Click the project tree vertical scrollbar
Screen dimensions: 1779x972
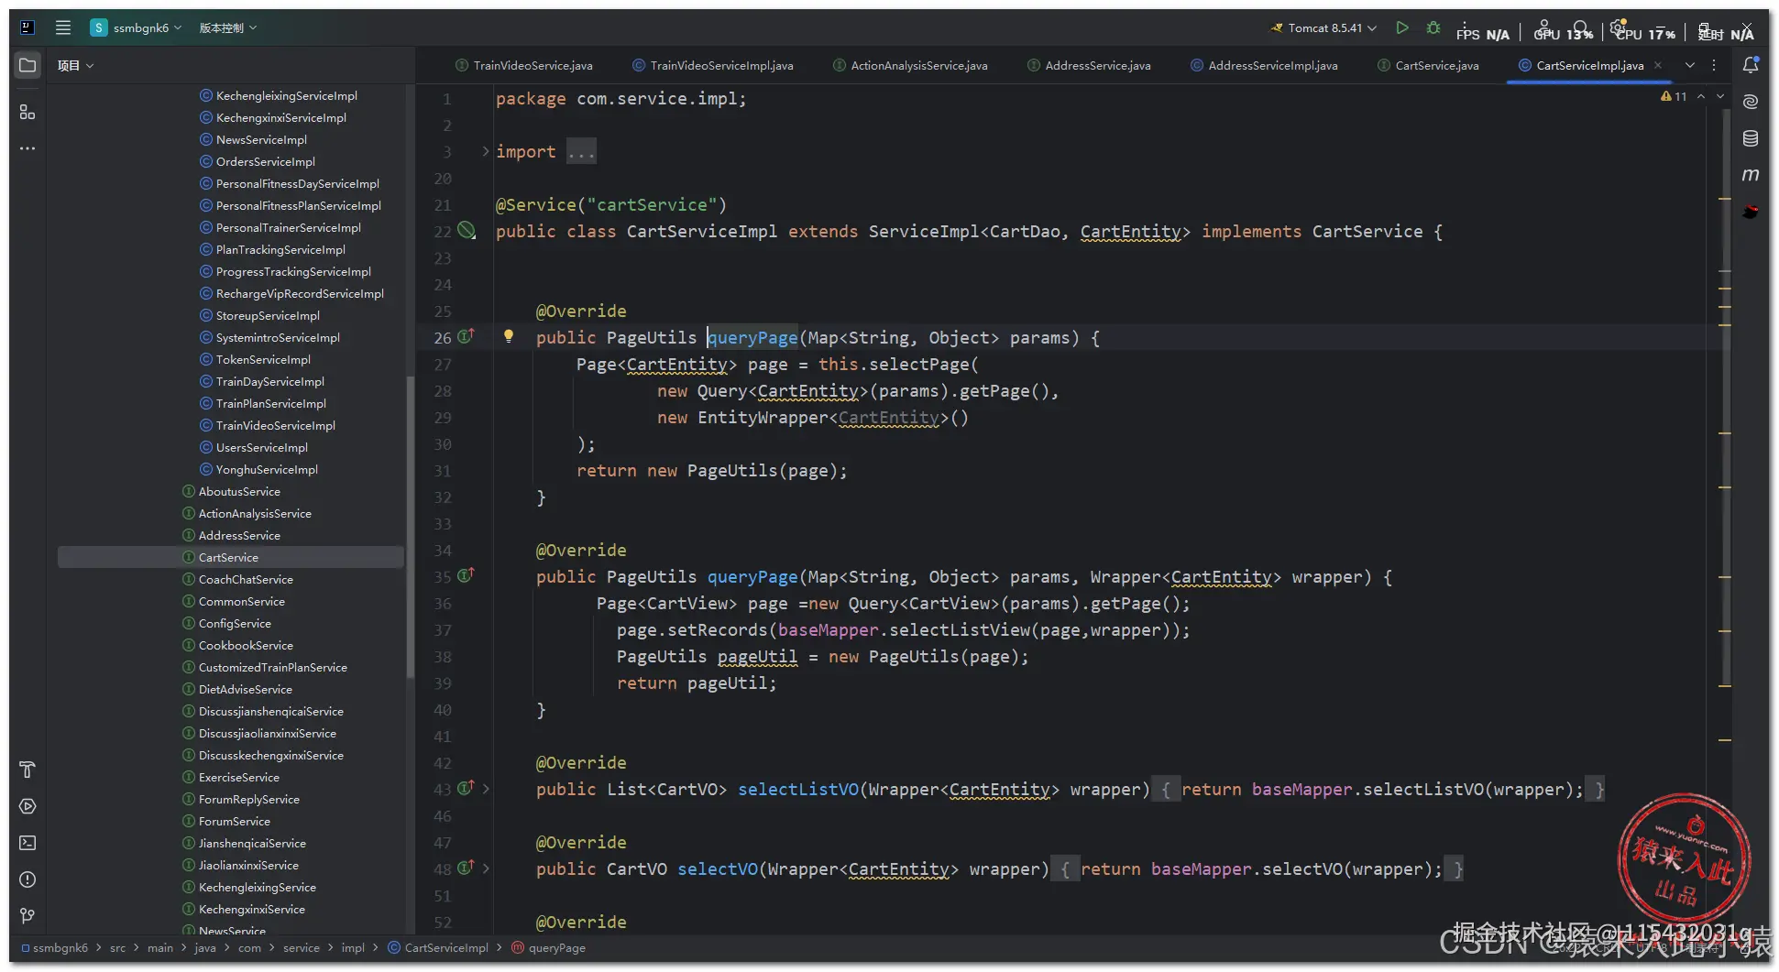click(x=410, y=527)
